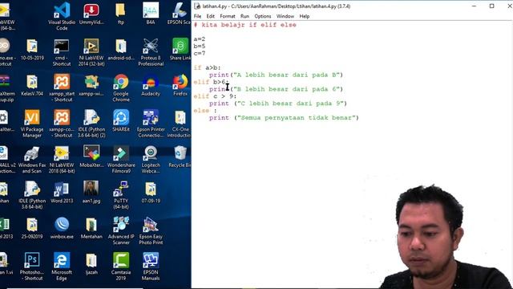Image resolution: width=513 pixels, height=289 pixels.
Task: Click the MobaXter... desktop icon
Action: point(91,157)
